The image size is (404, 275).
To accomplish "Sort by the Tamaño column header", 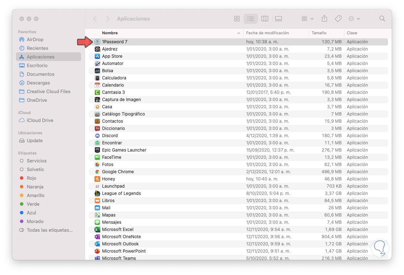I will pos(319,33).
